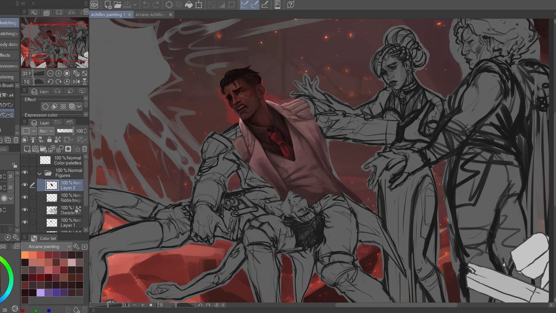Image resolution: width=556 pixels, height=313 pixels.
Task: Flip canvas vertically in Navigator
Action: pos(85,81)
